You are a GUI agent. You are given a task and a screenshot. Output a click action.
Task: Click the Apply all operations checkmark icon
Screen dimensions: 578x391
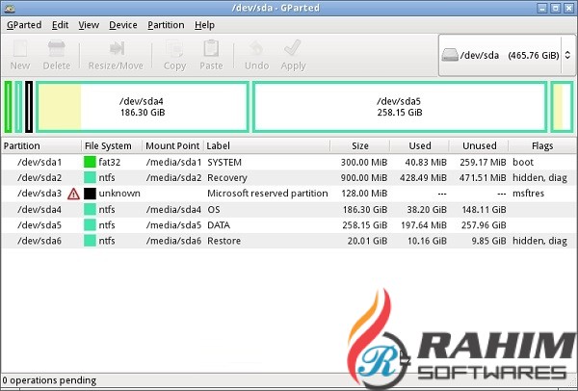pos(293,48)
